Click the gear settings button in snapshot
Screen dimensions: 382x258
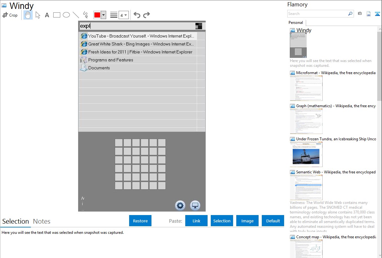point(180,206)
